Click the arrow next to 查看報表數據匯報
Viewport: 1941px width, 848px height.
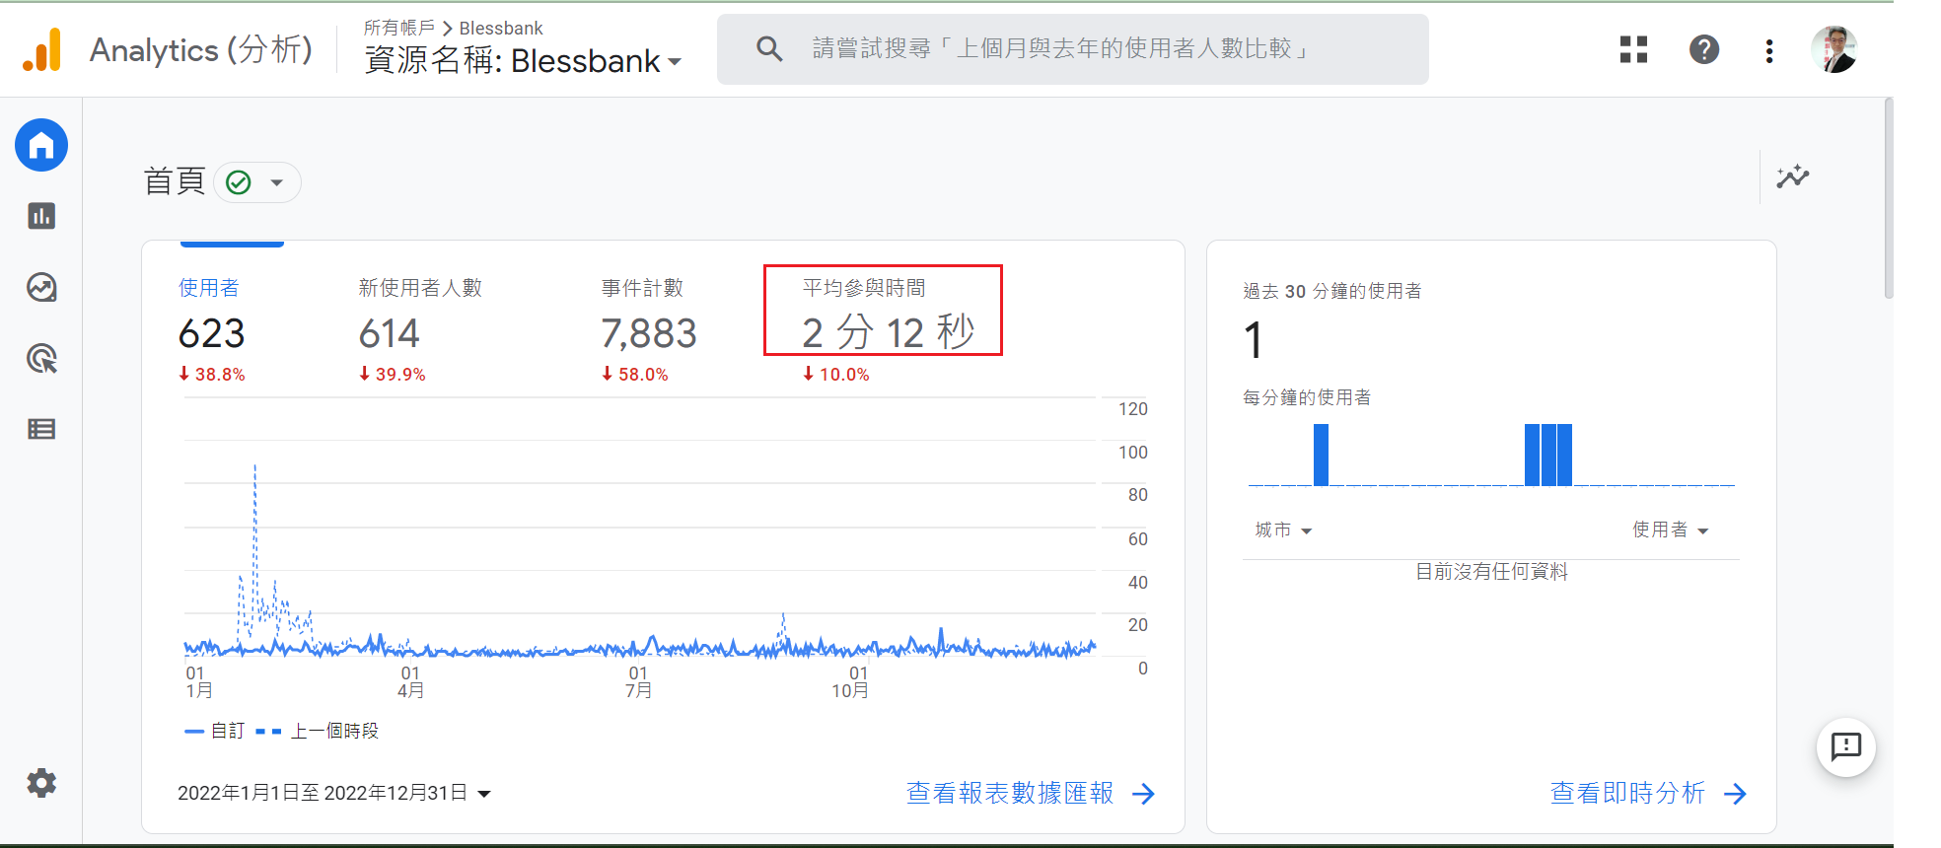click(x=1143, y=794)
